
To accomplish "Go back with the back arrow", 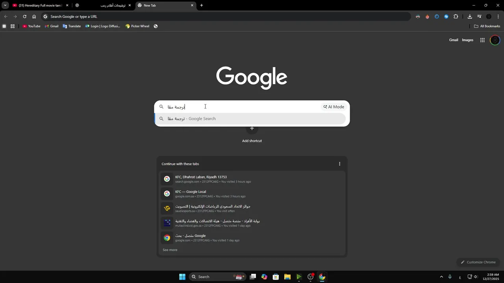I will [x=6, y=17].
